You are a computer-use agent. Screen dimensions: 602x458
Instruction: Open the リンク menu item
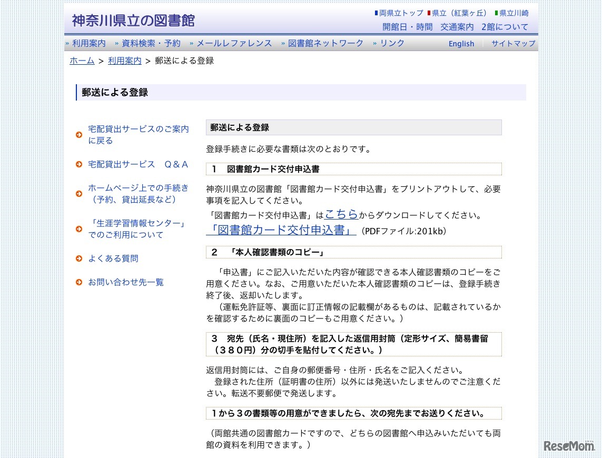[x=392, y=43]
